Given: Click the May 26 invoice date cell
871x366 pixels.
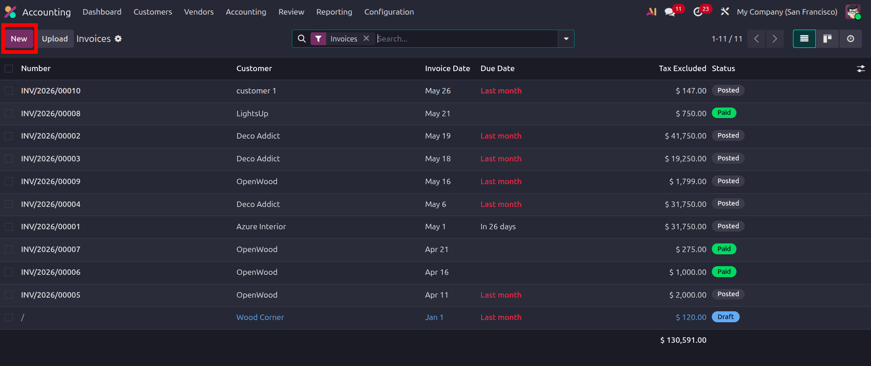Looking at the screenshot, I should (438, 91).
